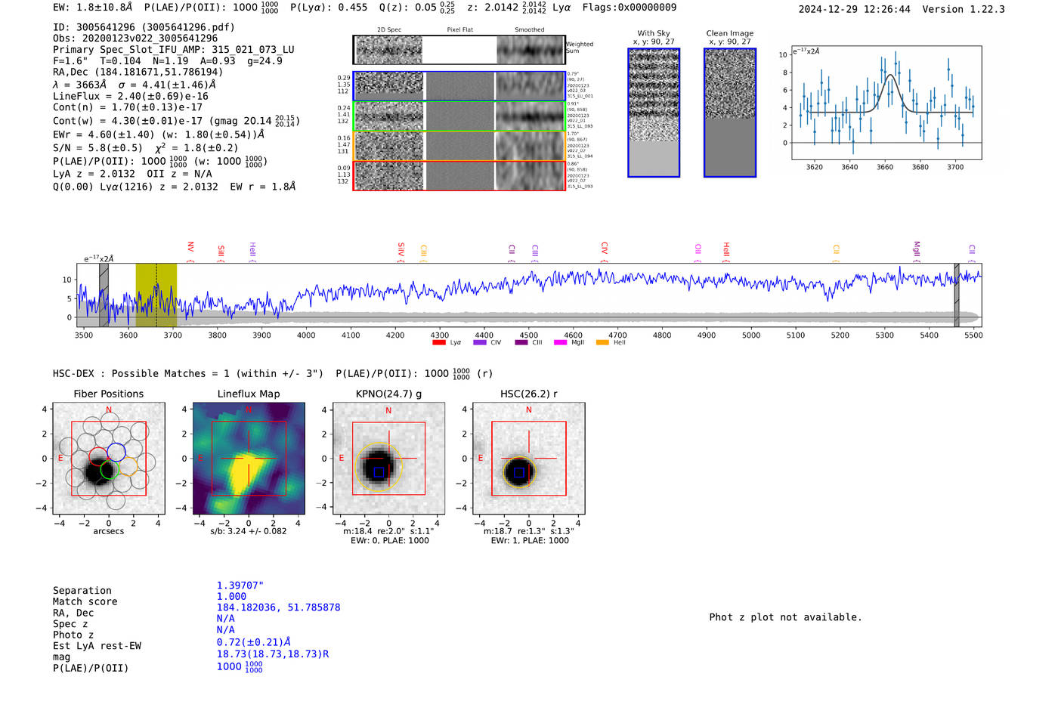Click the Primary Spec_Slot_IFU_AMP line
This screenshot has height=720, width=1058.
[174, 50]
